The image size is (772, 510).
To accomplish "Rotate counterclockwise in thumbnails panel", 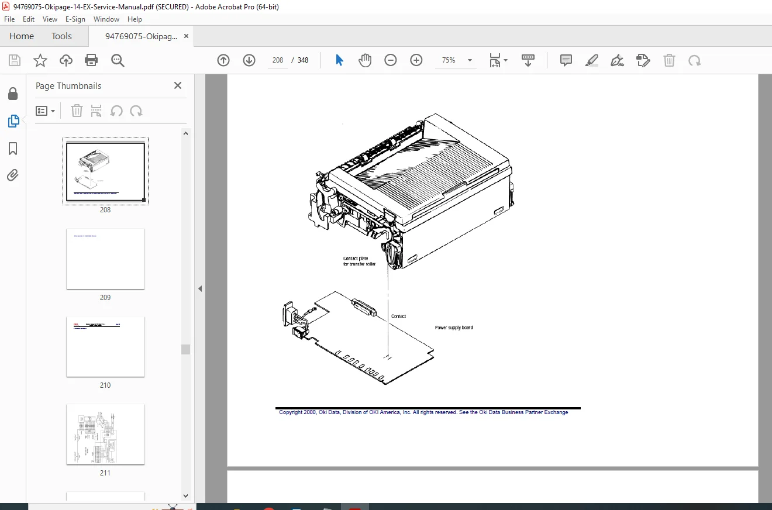I will pyautogui.click(x=116, y=111).
